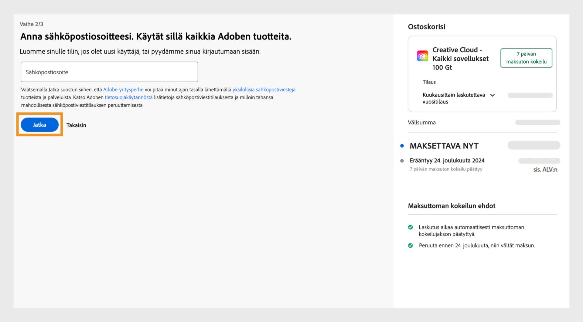The image size is (583, 322).
Task: Click the sis. ALV:n text
Action: tap(545, 170)
